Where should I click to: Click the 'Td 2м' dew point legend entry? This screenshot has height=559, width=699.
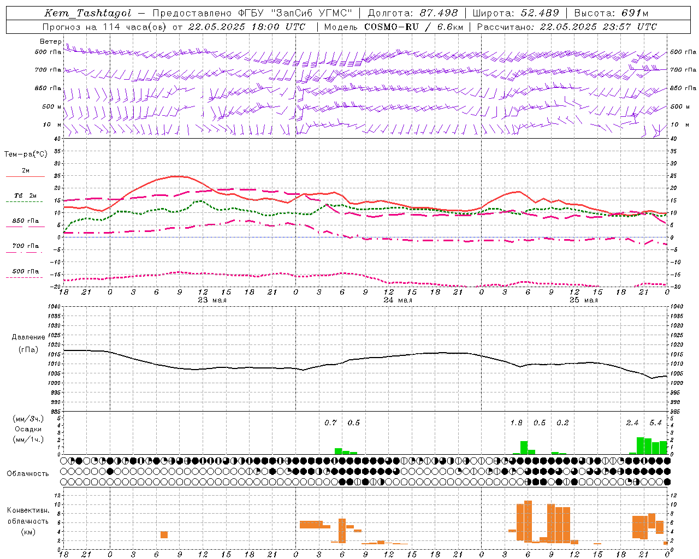(26, 195)
